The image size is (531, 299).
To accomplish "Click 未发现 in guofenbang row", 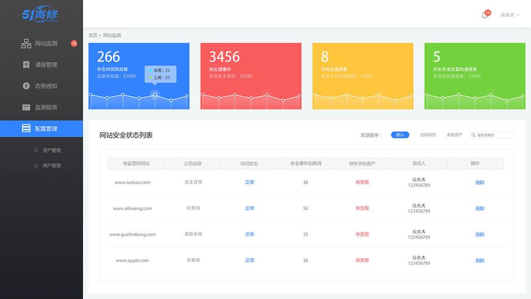I will pyautogui.click(x=362, y=234).
